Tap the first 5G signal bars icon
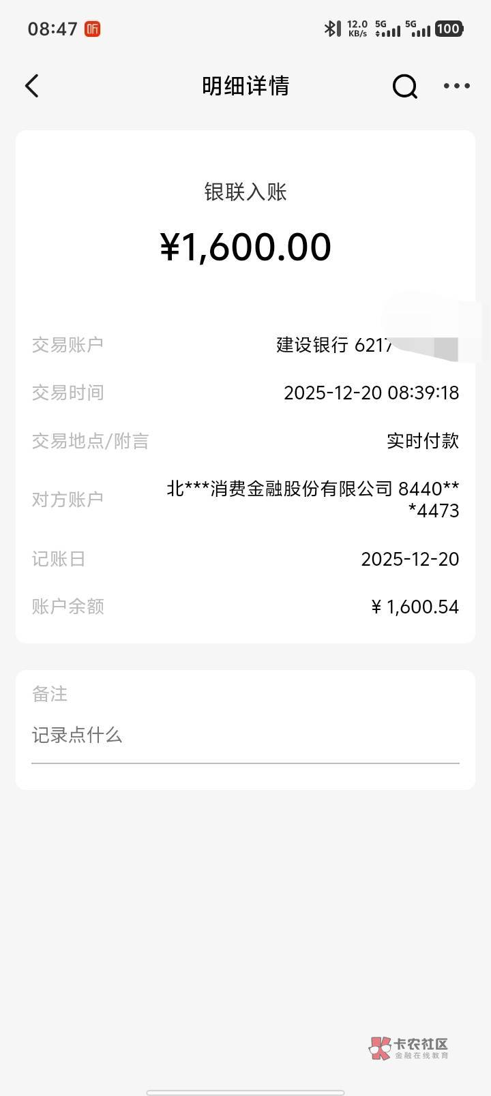 pyautogui.click(x=388, y=29)
